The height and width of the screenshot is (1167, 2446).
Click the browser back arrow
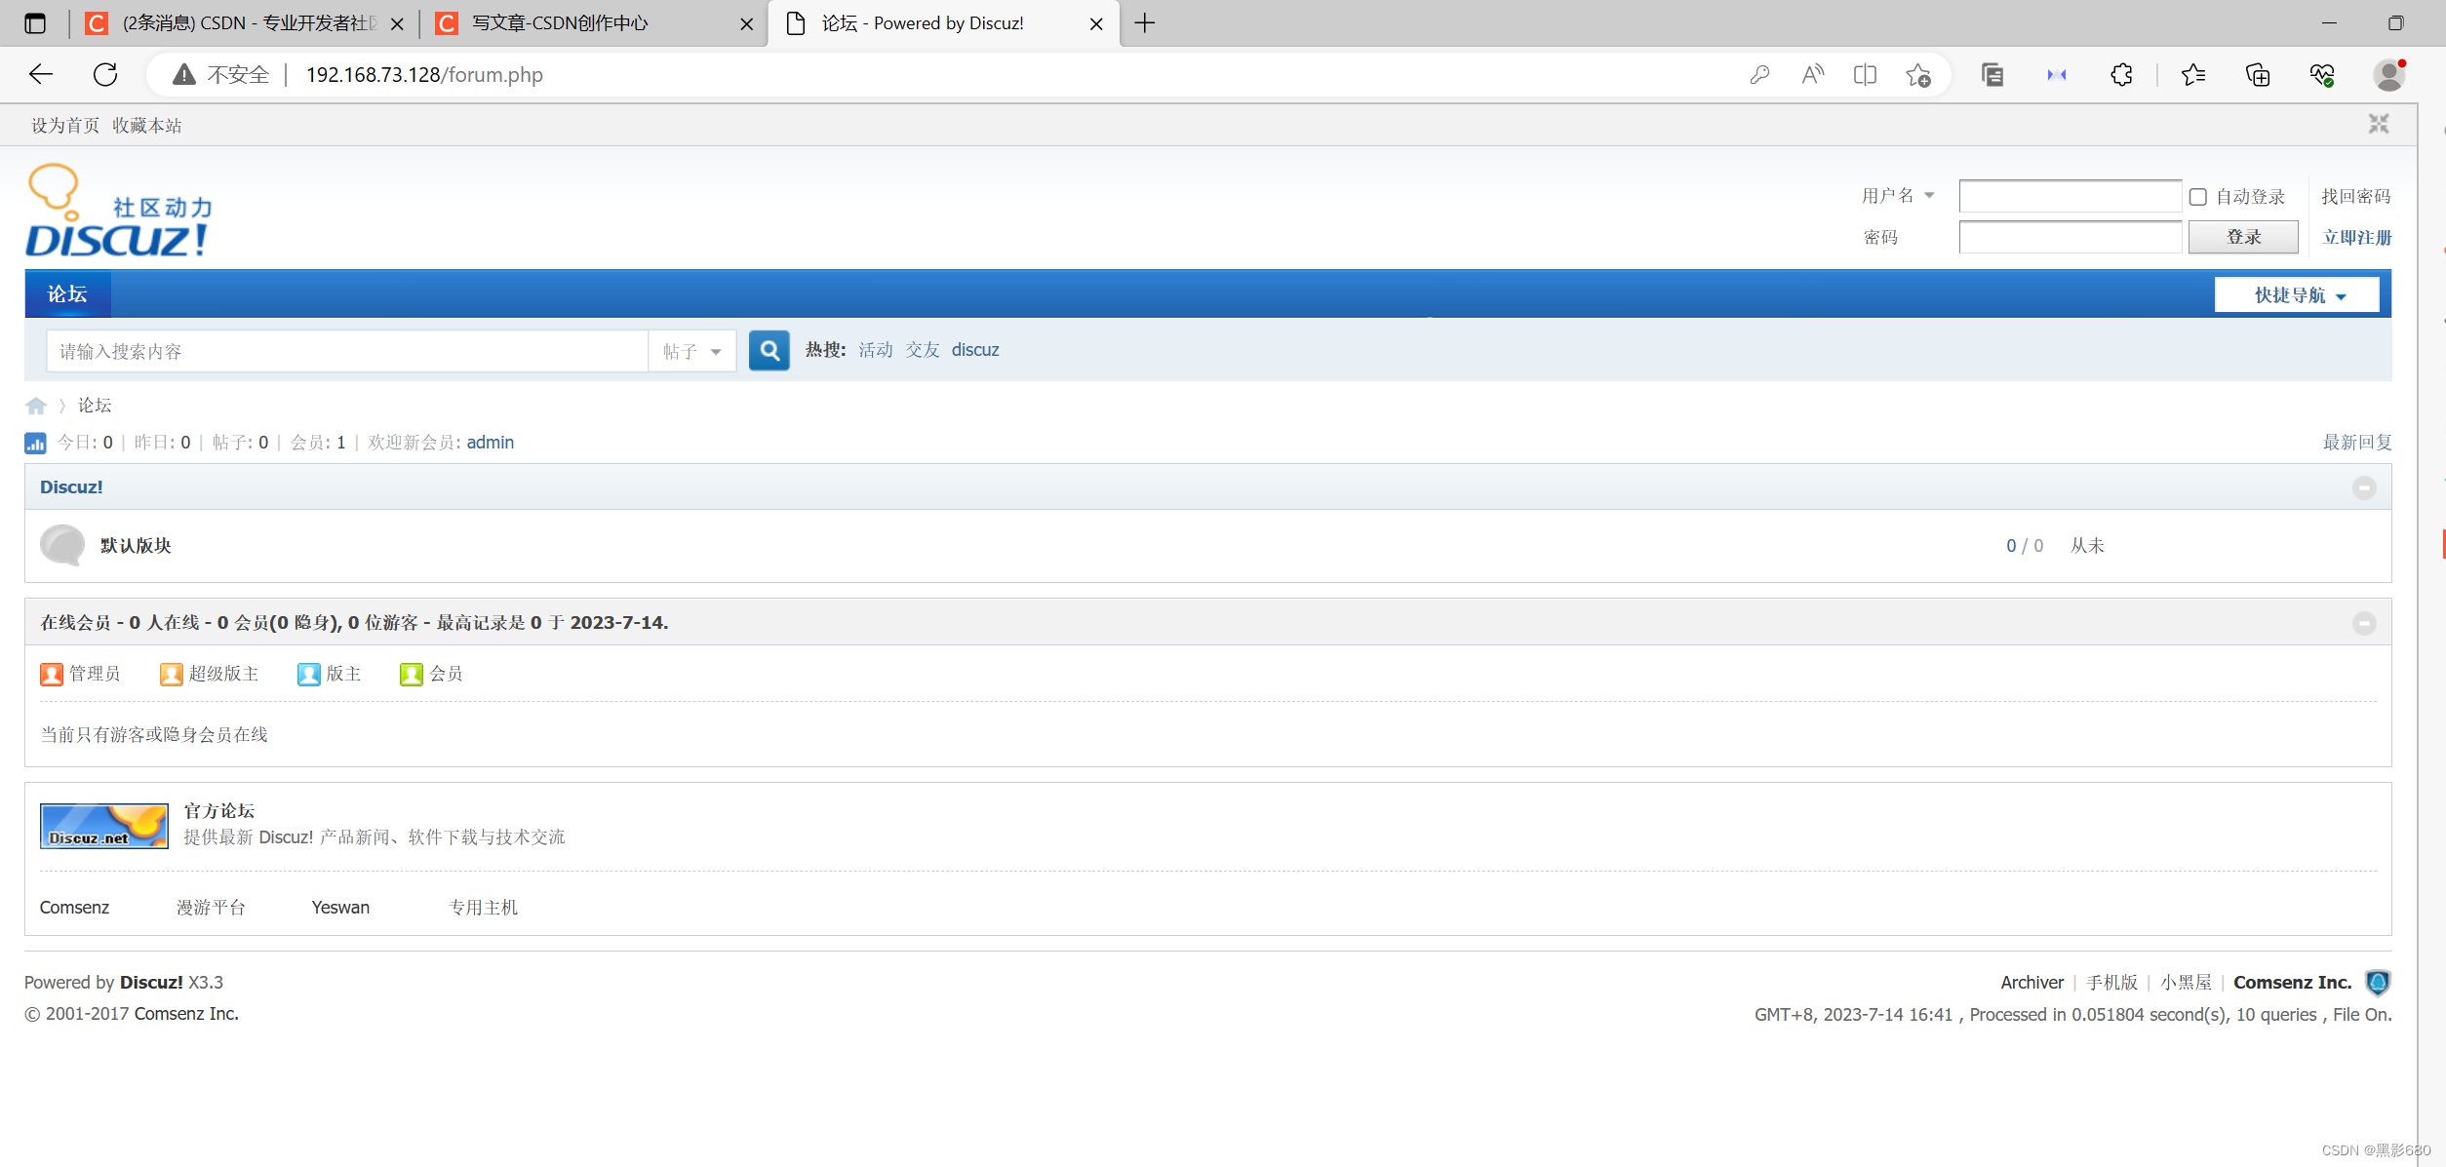[x=41, y=74]
